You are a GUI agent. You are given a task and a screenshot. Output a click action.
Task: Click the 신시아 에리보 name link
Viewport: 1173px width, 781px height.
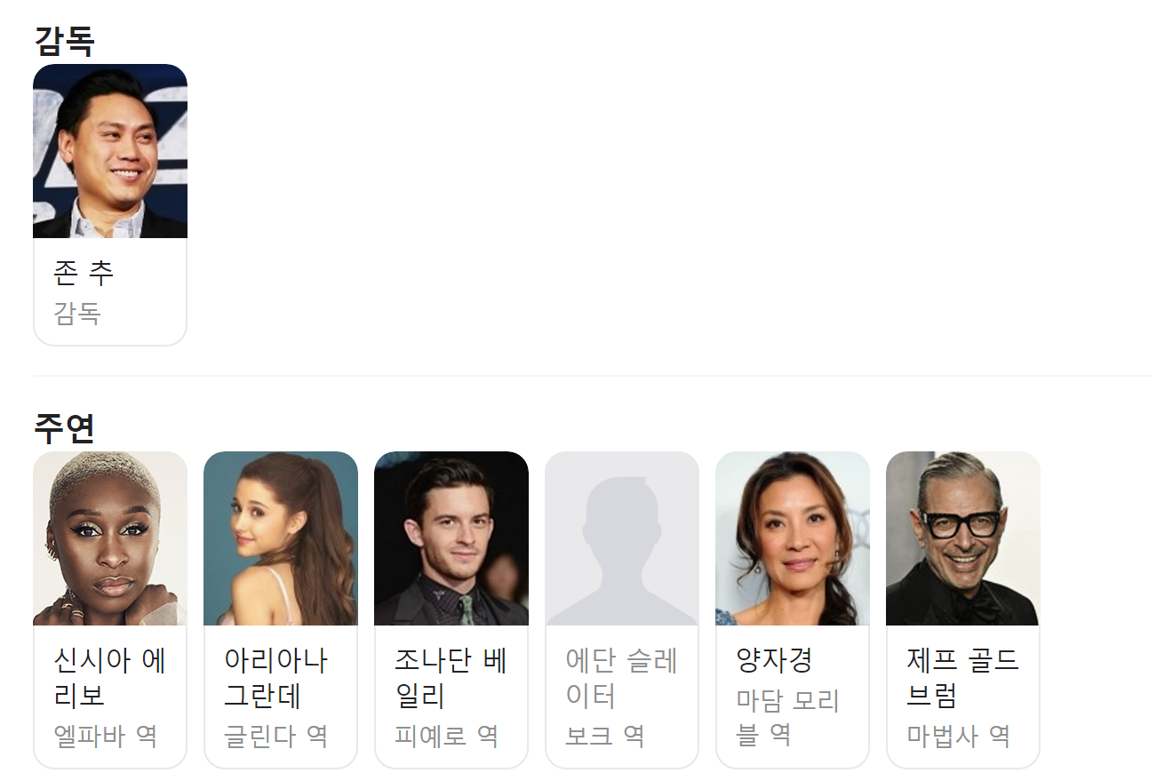click(110, 678)
